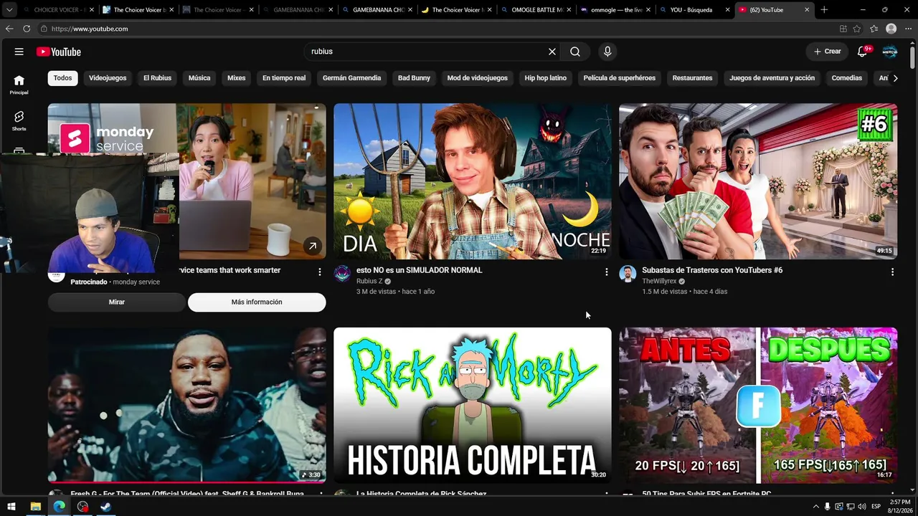Show hidden system tray icons

[x=816, y=507]
